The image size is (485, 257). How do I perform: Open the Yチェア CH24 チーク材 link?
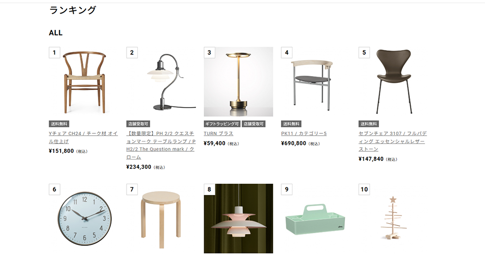[x=83, y=137]
